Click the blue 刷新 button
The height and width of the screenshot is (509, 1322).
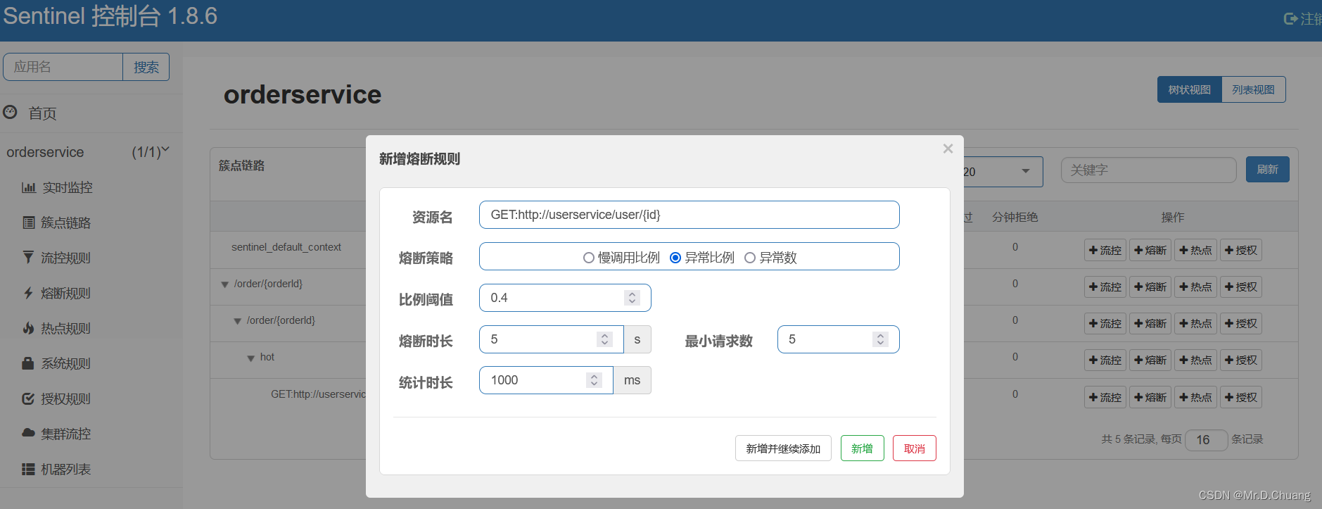[x=1268, y=169]
